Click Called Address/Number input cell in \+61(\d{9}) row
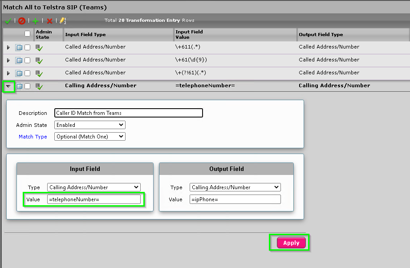410x268 pixels. click(x=95, y=60)
